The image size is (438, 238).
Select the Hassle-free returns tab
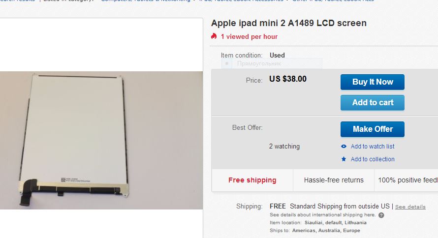click(x=334, y=180)
